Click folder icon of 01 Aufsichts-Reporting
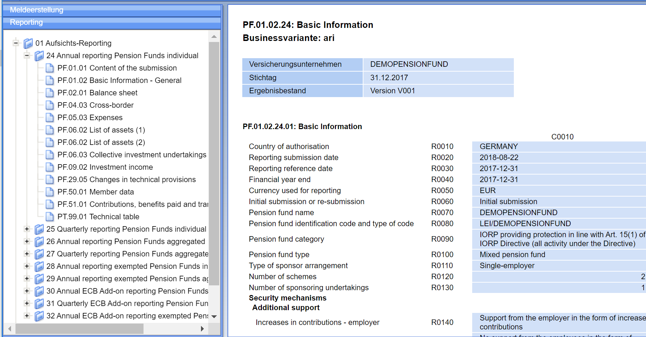This screenshot has width=646, height=337. [28, 43]
